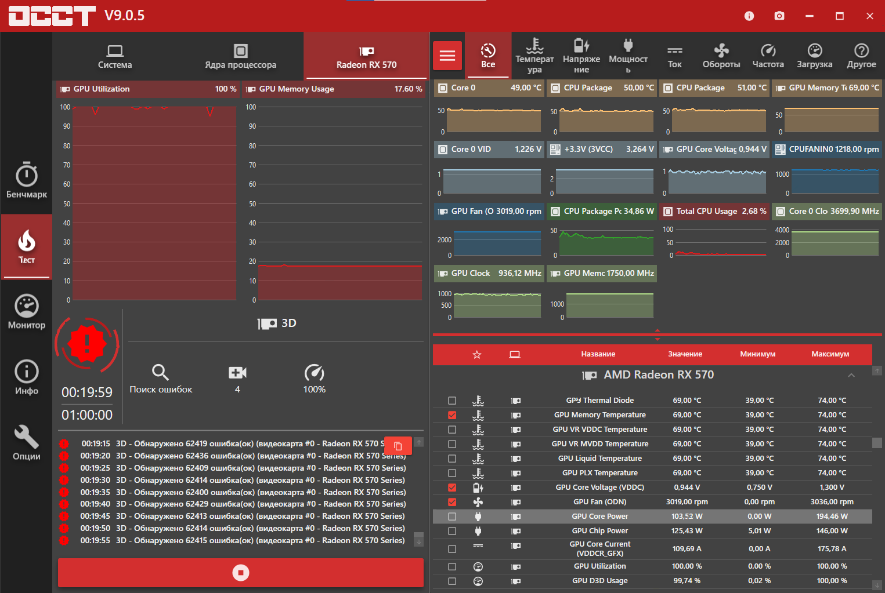Show Частота frequency sensors filter

pyautogui.click(x=768, y=56)
